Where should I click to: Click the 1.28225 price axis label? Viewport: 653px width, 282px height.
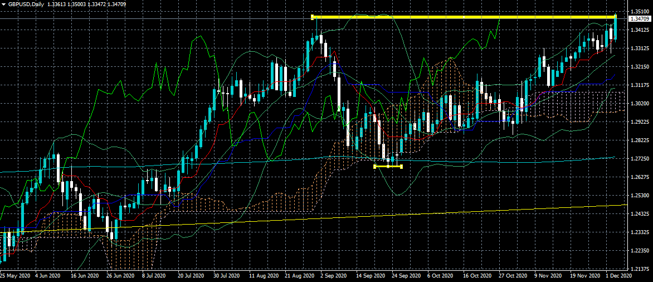tap(640, 140)
